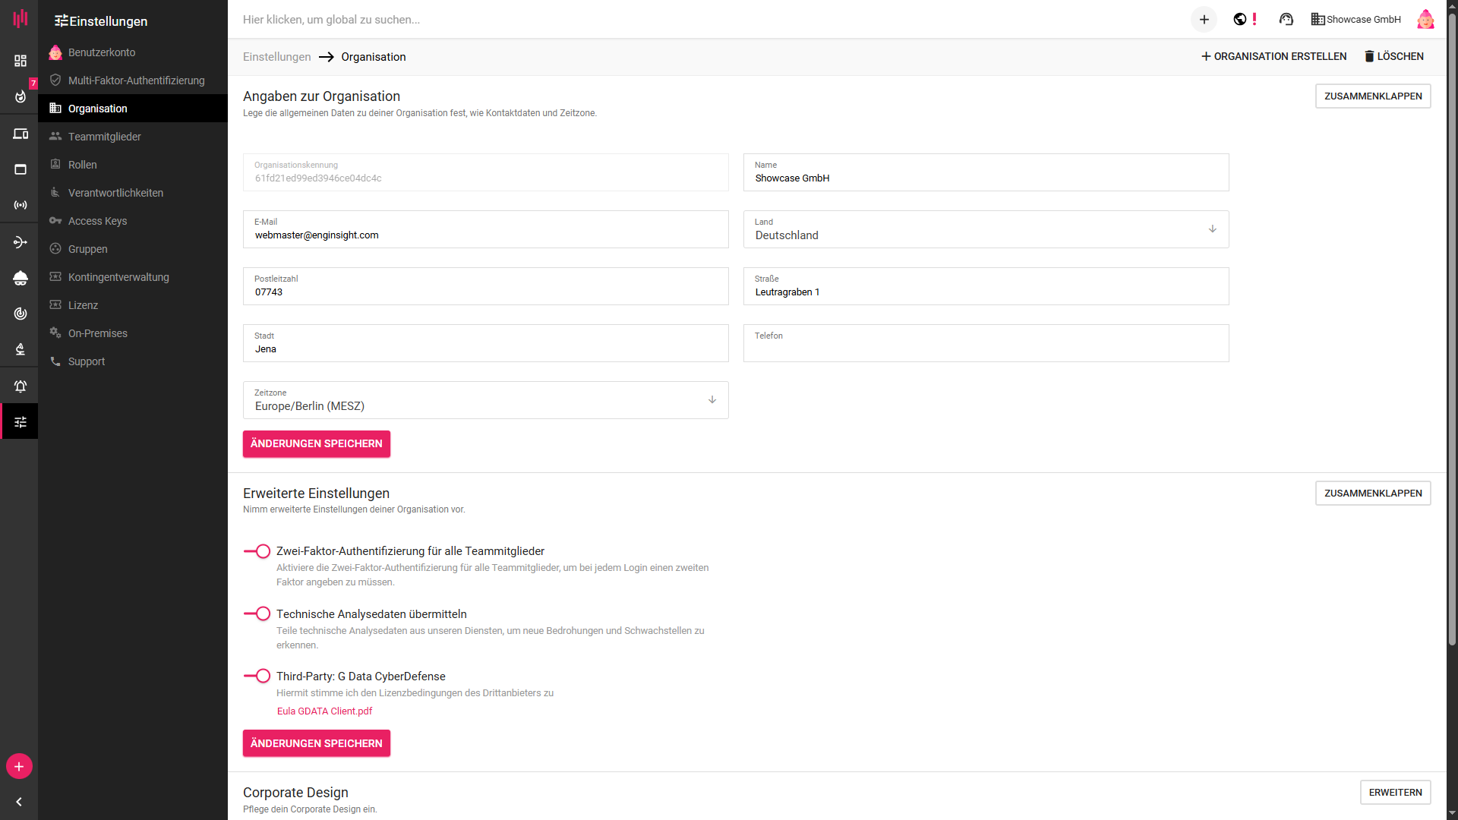Viewport: 1458px width, 820px height.
Task: Open the Eula GDATA Client.pdf link
Action: point(324,711)
